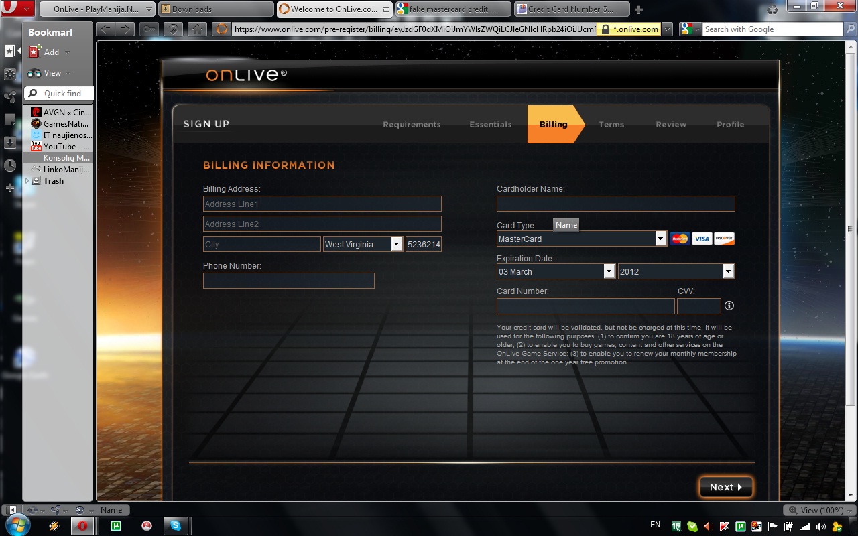Open the Konsolių M... bookmark

(59, 158)
